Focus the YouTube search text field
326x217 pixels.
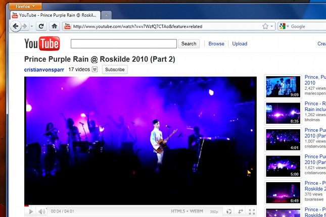coord(124,43)
